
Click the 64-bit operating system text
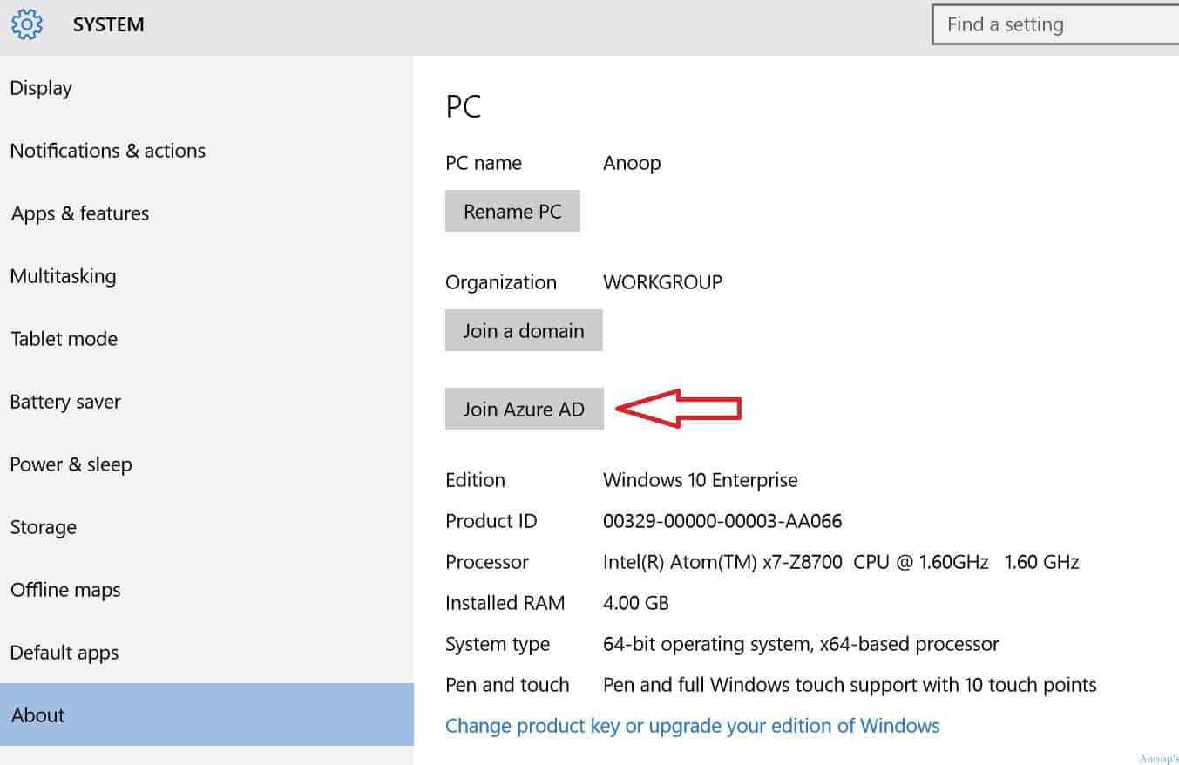click(x=801, y=645)
